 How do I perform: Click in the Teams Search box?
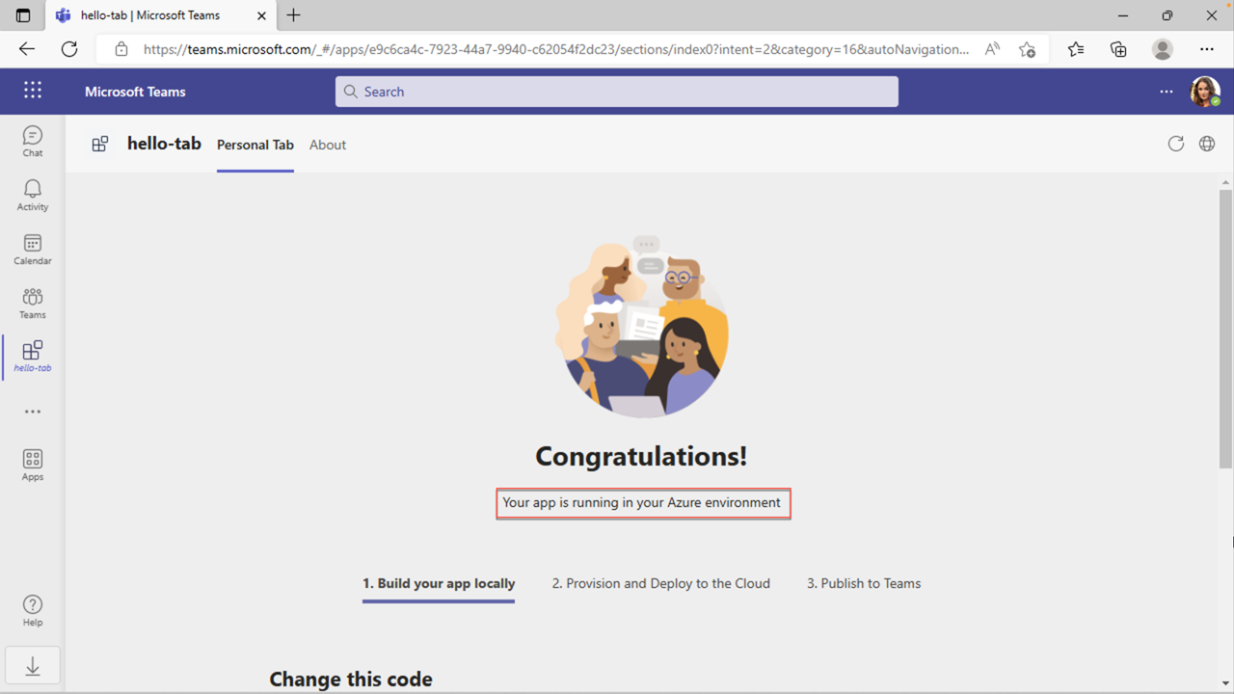[617, 92]
